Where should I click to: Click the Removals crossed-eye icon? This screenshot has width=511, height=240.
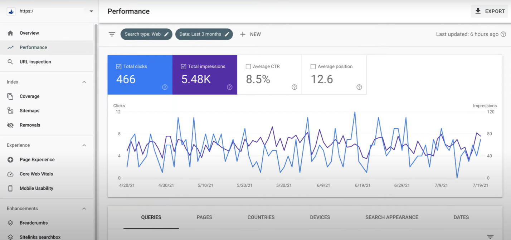pyautogui.click(x=10, y=125)
